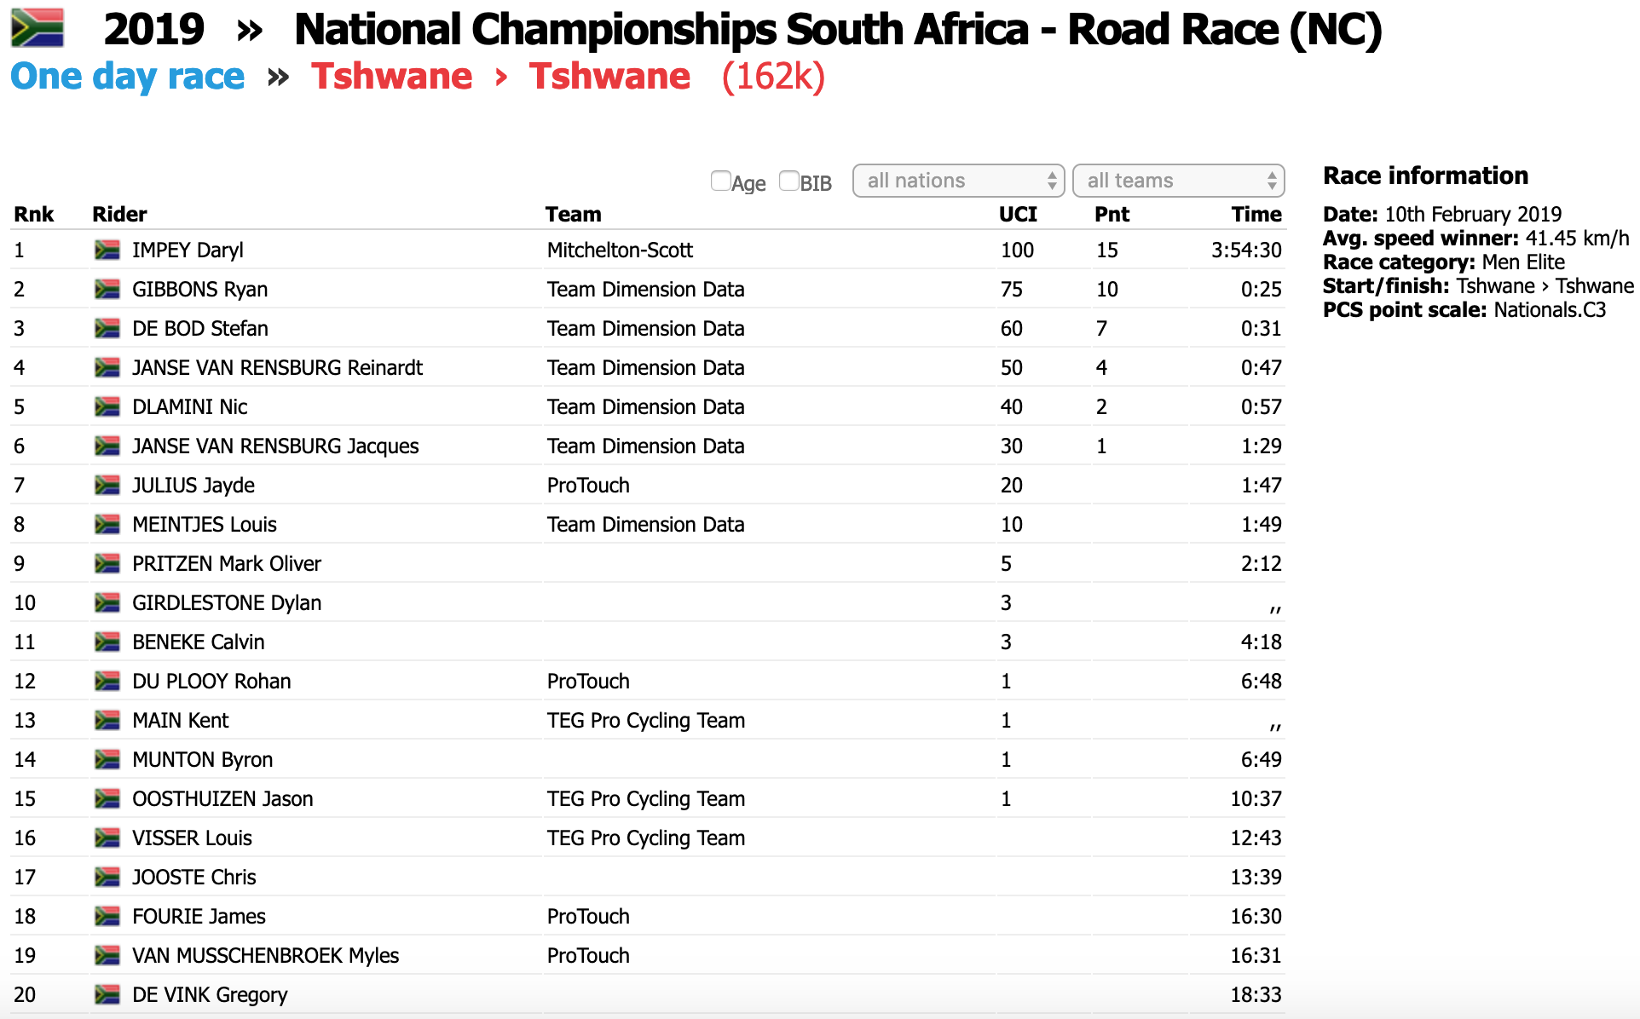This screenshot has width=1640, height=1019.
Task: Open TEG Pro Cycling Team link for VISSER Louis
Action: point(645,838)
